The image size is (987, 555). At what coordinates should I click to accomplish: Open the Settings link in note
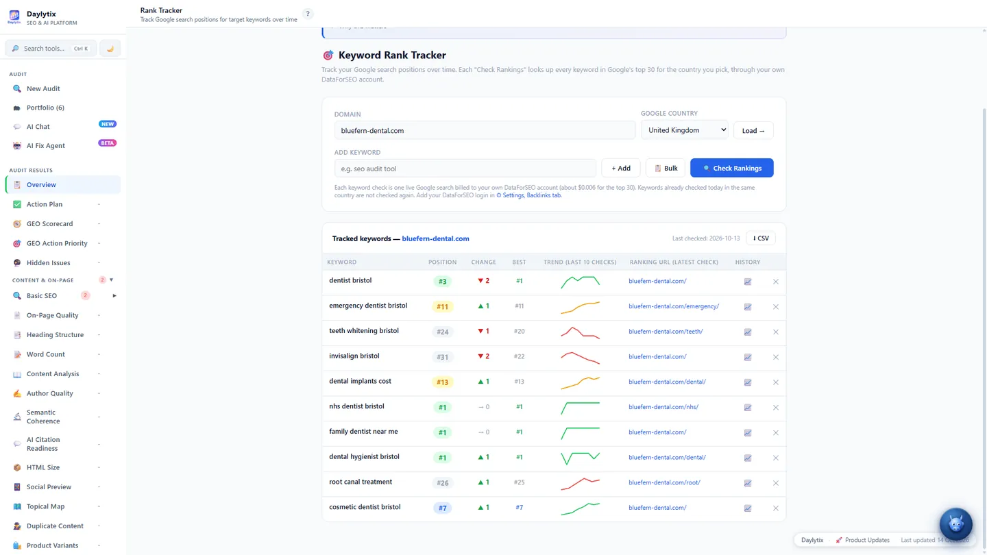click(510, 195)
